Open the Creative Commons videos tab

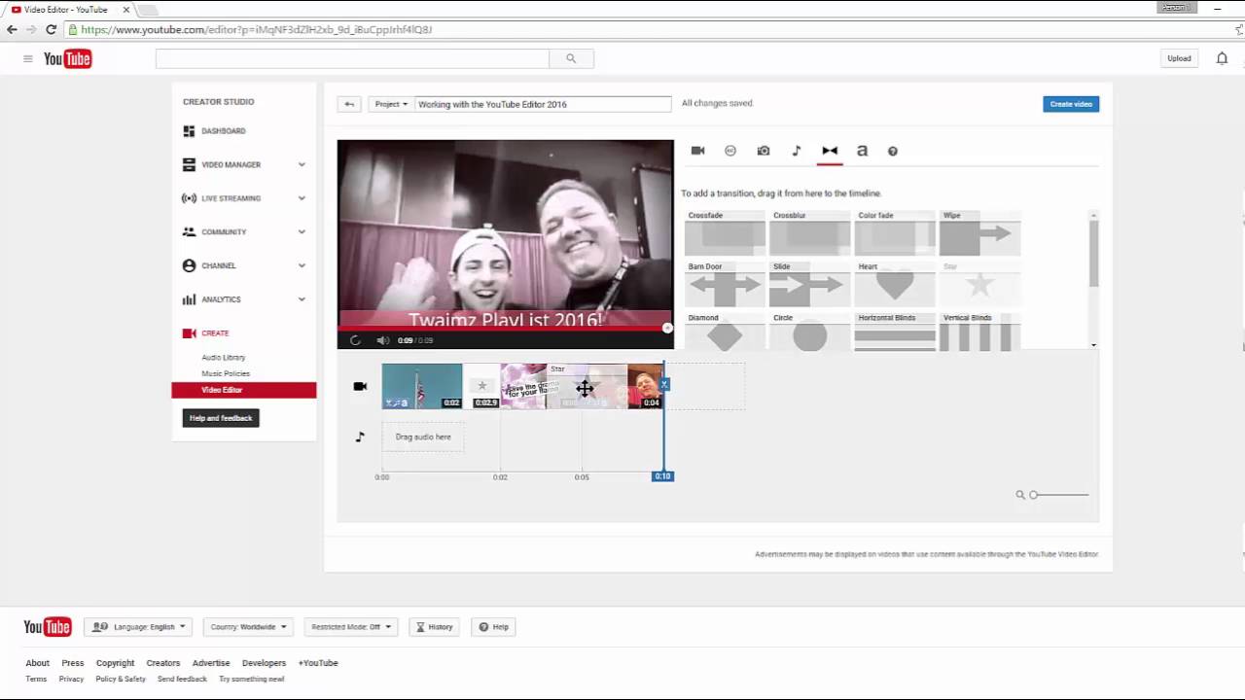click(x=730, y=151)
